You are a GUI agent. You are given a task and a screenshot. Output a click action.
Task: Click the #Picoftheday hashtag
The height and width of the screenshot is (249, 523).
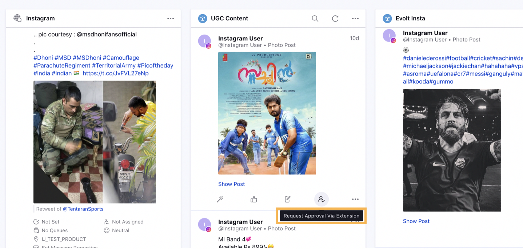[x=155, y=66]
